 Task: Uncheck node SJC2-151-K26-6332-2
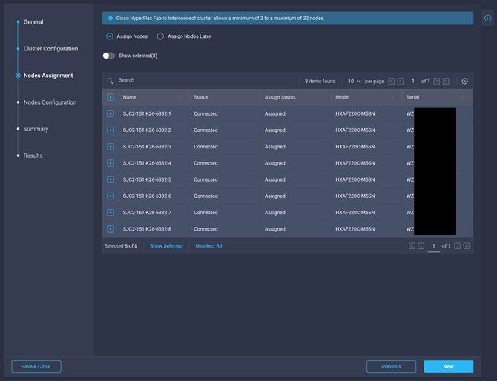[111, 130]
